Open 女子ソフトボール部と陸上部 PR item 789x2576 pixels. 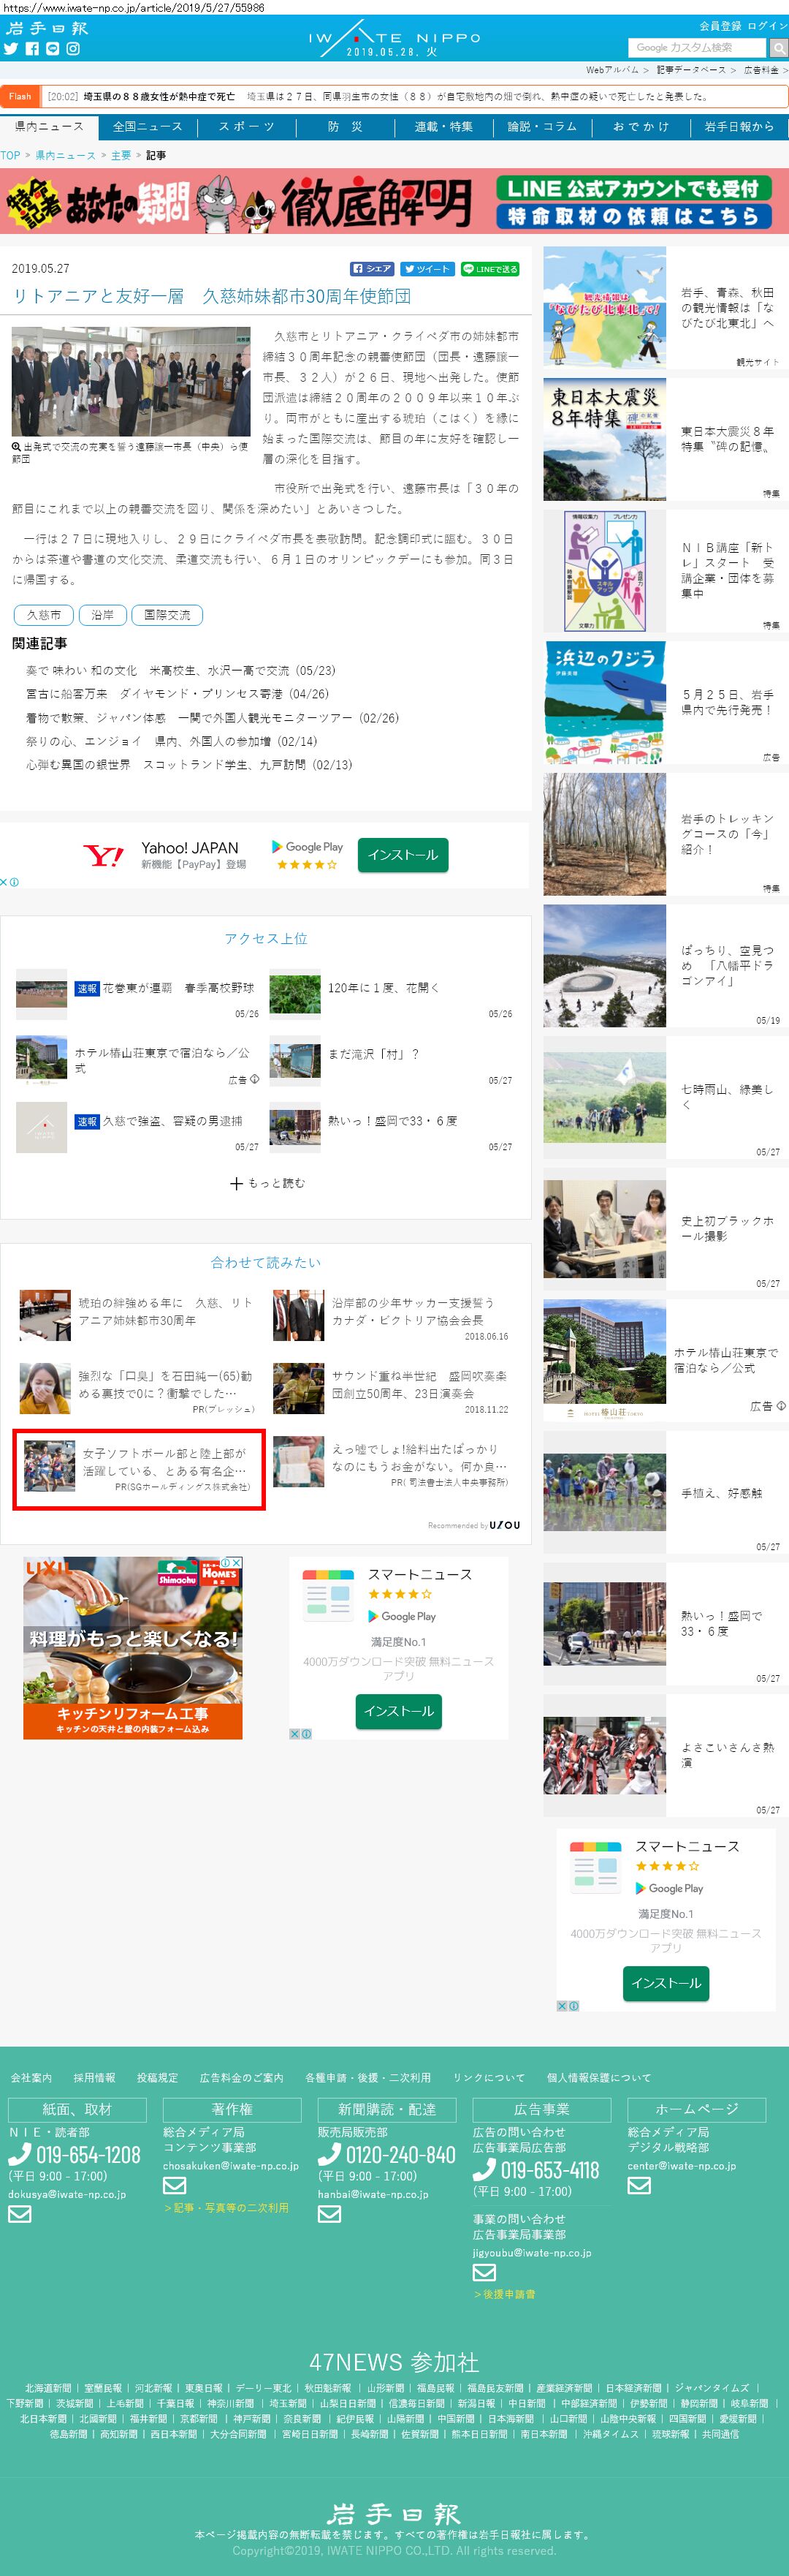click(139, 1470)
